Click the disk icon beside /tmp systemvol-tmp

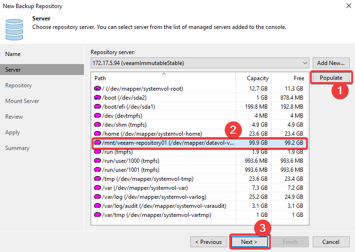(97, 178)
